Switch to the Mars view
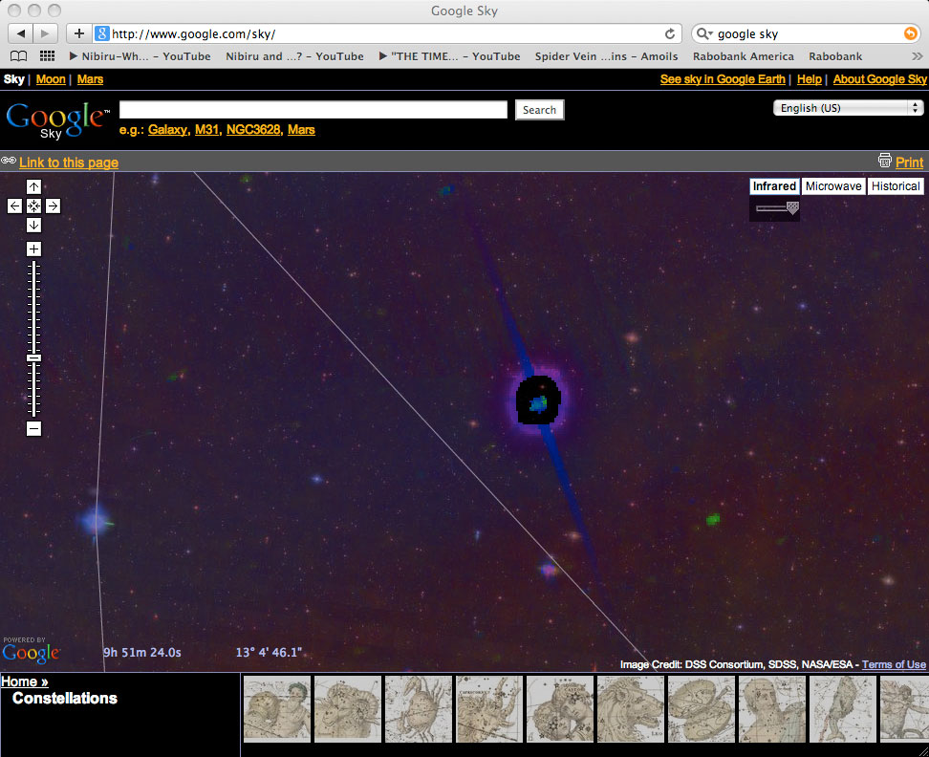929x757 pixels. (90, 79)
